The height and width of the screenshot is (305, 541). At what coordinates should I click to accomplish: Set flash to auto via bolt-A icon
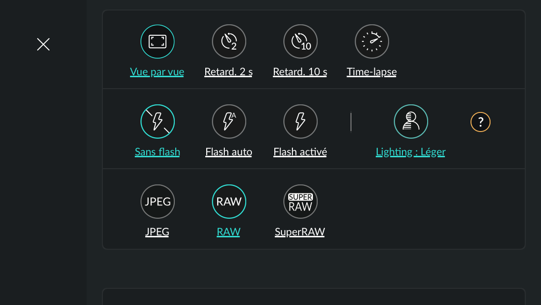[229, 122]
